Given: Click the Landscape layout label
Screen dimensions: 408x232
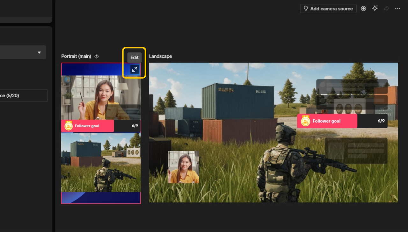Looking at the screenshot, I should [160, 56].
